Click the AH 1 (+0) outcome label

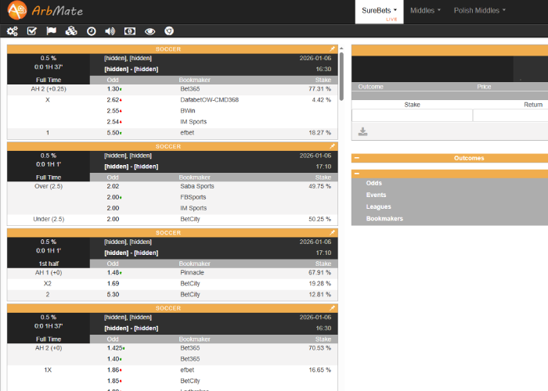point(49,273)
